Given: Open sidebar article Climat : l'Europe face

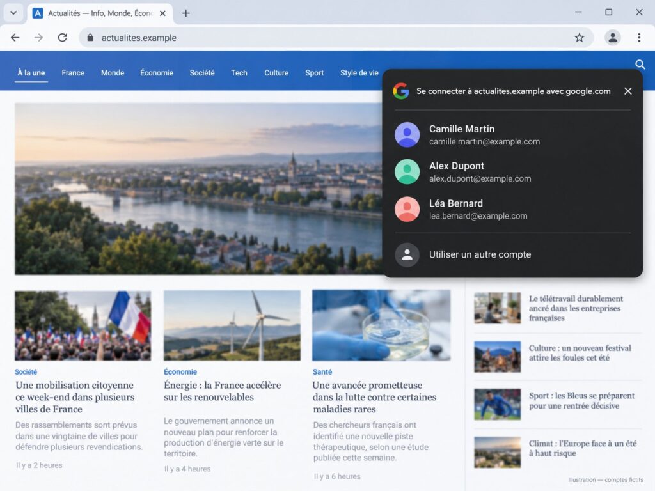Looking at the screenshot, I should pos(582,448).
